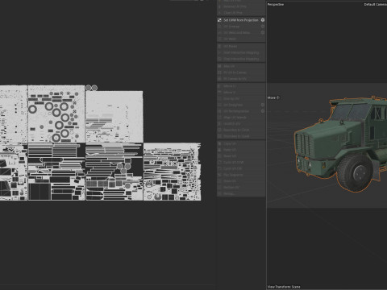Image resolution: width=387 pixels, height=290 pixels.
Task: Open Set UVW from Projection options gear
Action: tap(263, 20)
